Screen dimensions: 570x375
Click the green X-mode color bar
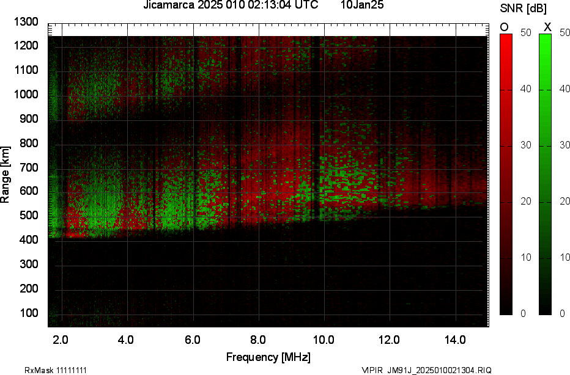[x=545, y=174]
